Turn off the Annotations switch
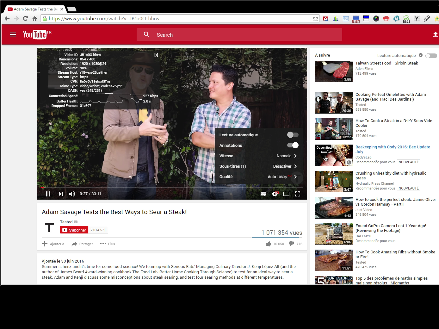The height and width of the screenshot is (329, 439). (x=293, y=145)
